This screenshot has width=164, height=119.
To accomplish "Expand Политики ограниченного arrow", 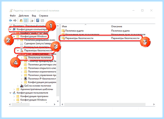I will (x=22, y=72).
